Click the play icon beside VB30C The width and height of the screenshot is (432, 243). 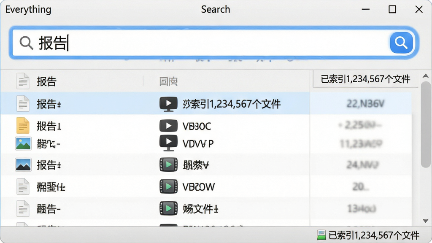coord(168,126)
